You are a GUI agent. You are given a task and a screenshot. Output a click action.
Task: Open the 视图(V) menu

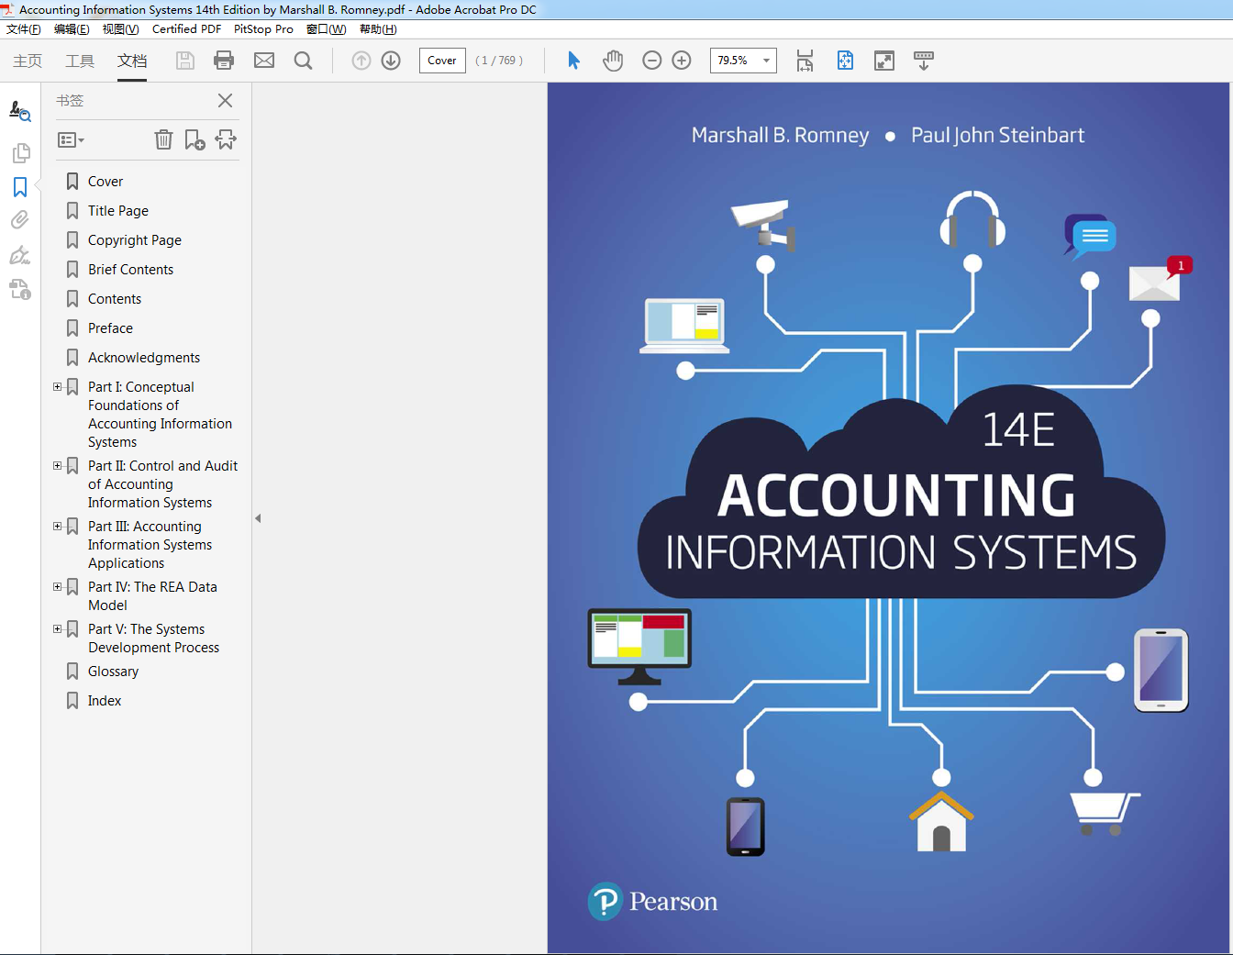(x=120, y=29)
